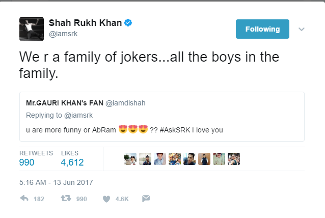
Task: Expand the tweet options chevron
Action: tap(301, 29)
